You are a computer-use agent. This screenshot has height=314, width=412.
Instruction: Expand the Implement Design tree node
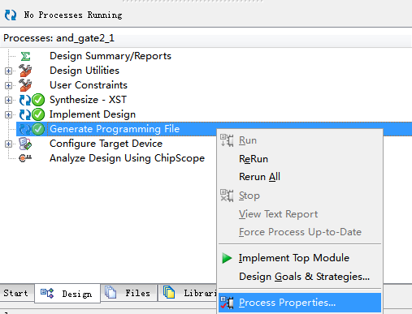pyautogui.click(x=8, y=114)
